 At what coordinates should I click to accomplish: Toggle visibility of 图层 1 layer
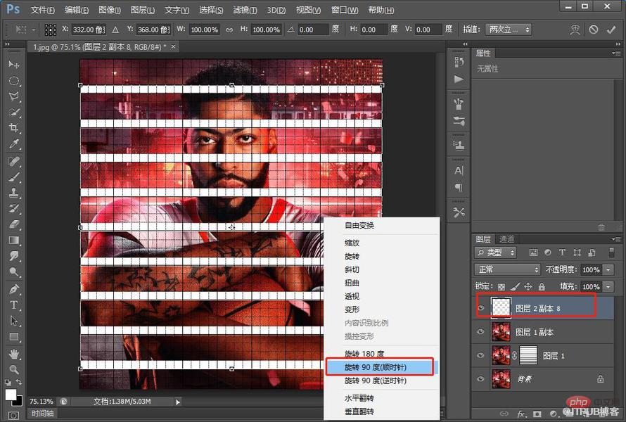(481, 355)
